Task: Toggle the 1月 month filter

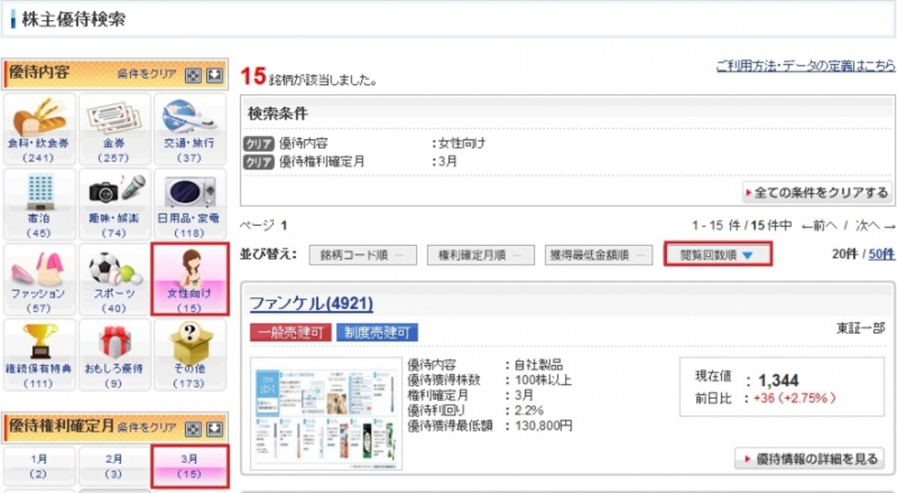Action: point(39,467)
